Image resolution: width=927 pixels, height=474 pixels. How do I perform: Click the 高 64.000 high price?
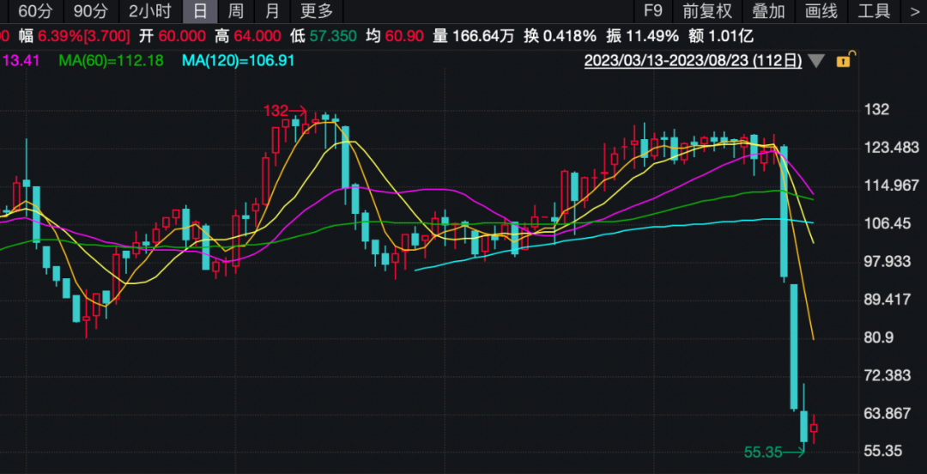click(x=248, y=36)
